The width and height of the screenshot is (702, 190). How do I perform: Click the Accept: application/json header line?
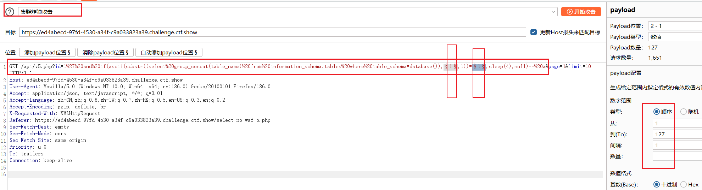(86, 93)
